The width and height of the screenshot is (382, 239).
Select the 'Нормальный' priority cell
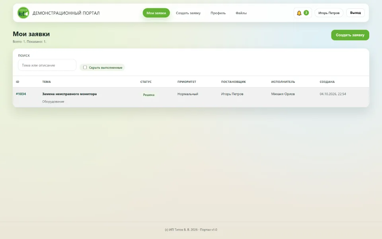pyautogui.click(x=188, y=94)
